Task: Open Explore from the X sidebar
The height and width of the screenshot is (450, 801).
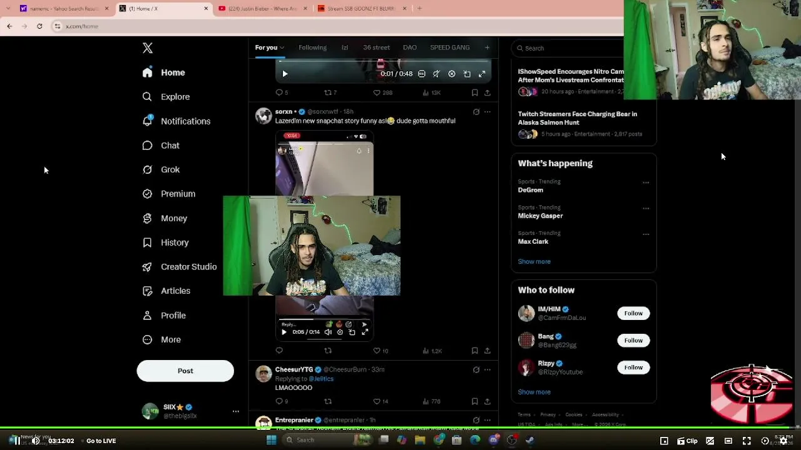Action: click(166, 97)
